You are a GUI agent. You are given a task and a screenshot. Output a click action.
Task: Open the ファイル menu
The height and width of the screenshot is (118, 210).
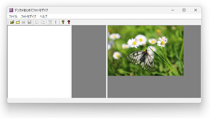tap(13, 16)
